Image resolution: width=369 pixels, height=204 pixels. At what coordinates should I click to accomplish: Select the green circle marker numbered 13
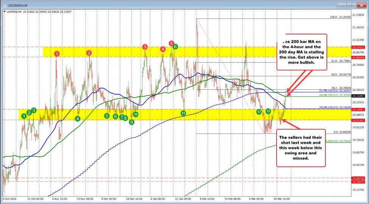tap(268, 111)
